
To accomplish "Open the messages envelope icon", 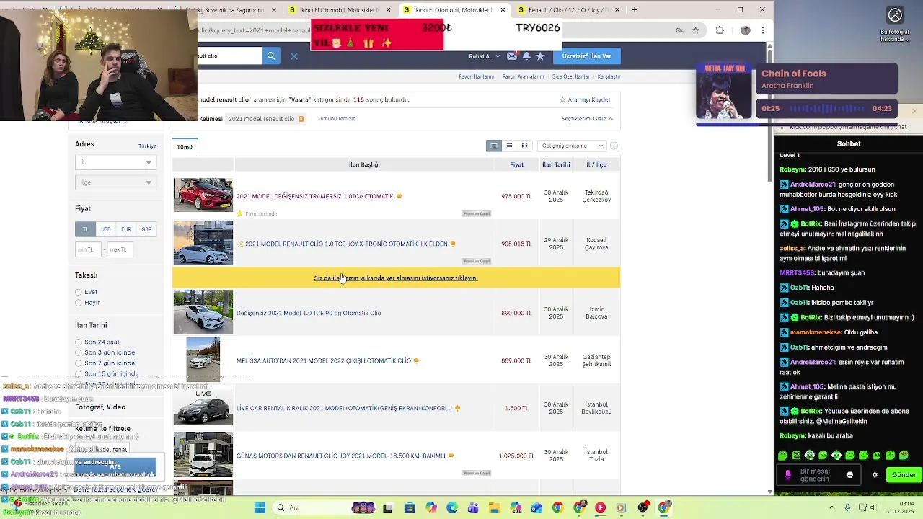I will (512, 56).
